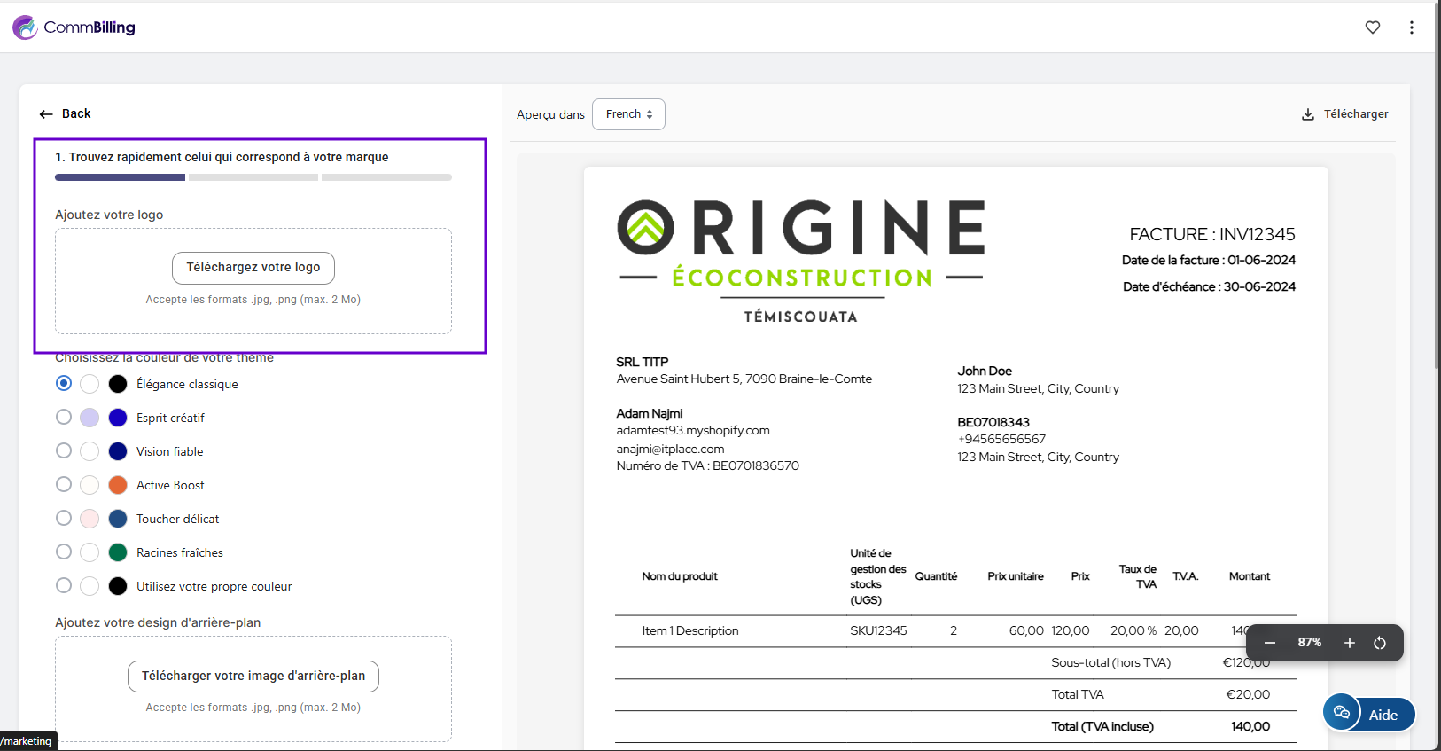Select the Toucher délicat radio button
1441x751 pixels.
coord(64,518)
